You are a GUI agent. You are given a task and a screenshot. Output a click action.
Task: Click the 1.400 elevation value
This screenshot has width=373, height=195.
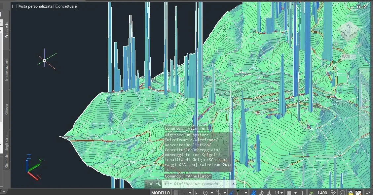click(x=322, y=193)
